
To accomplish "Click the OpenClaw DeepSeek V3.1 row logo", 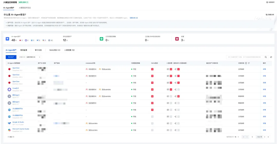I will click(x=9, y=69).
